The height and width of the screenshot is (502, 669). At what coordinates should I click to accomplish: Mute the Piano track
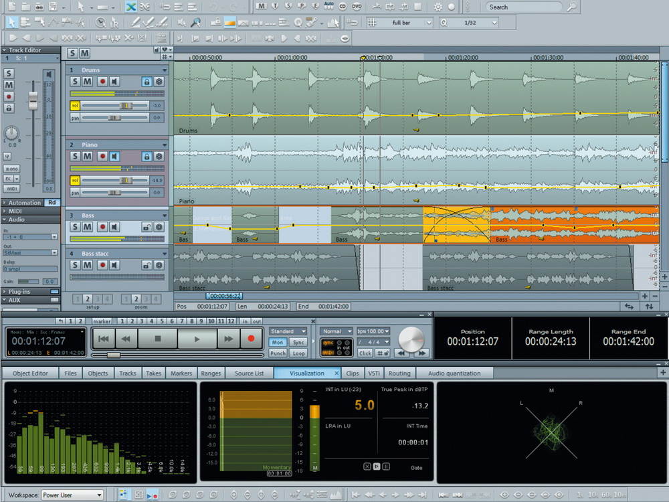pos(88,156)
